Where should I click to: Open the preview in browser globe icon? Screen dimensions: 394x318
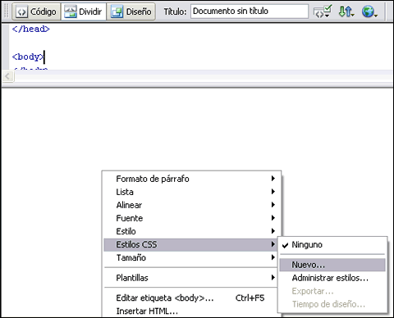tap(369, 11)
